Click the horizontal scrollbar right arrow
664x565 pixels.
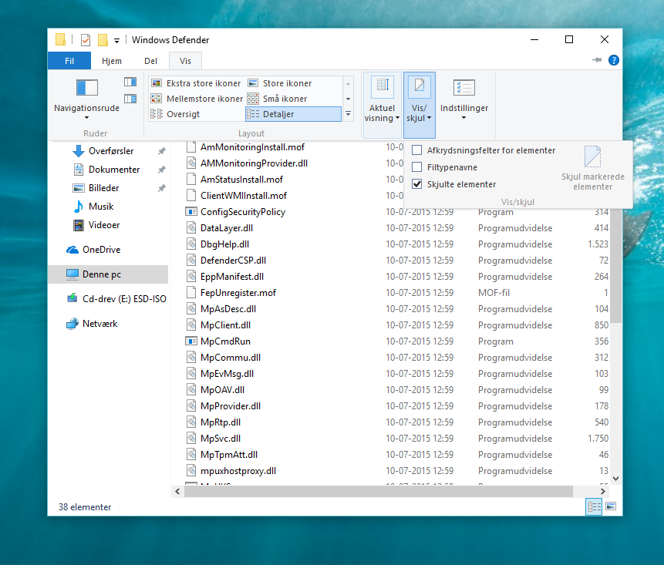click(602, 491)
